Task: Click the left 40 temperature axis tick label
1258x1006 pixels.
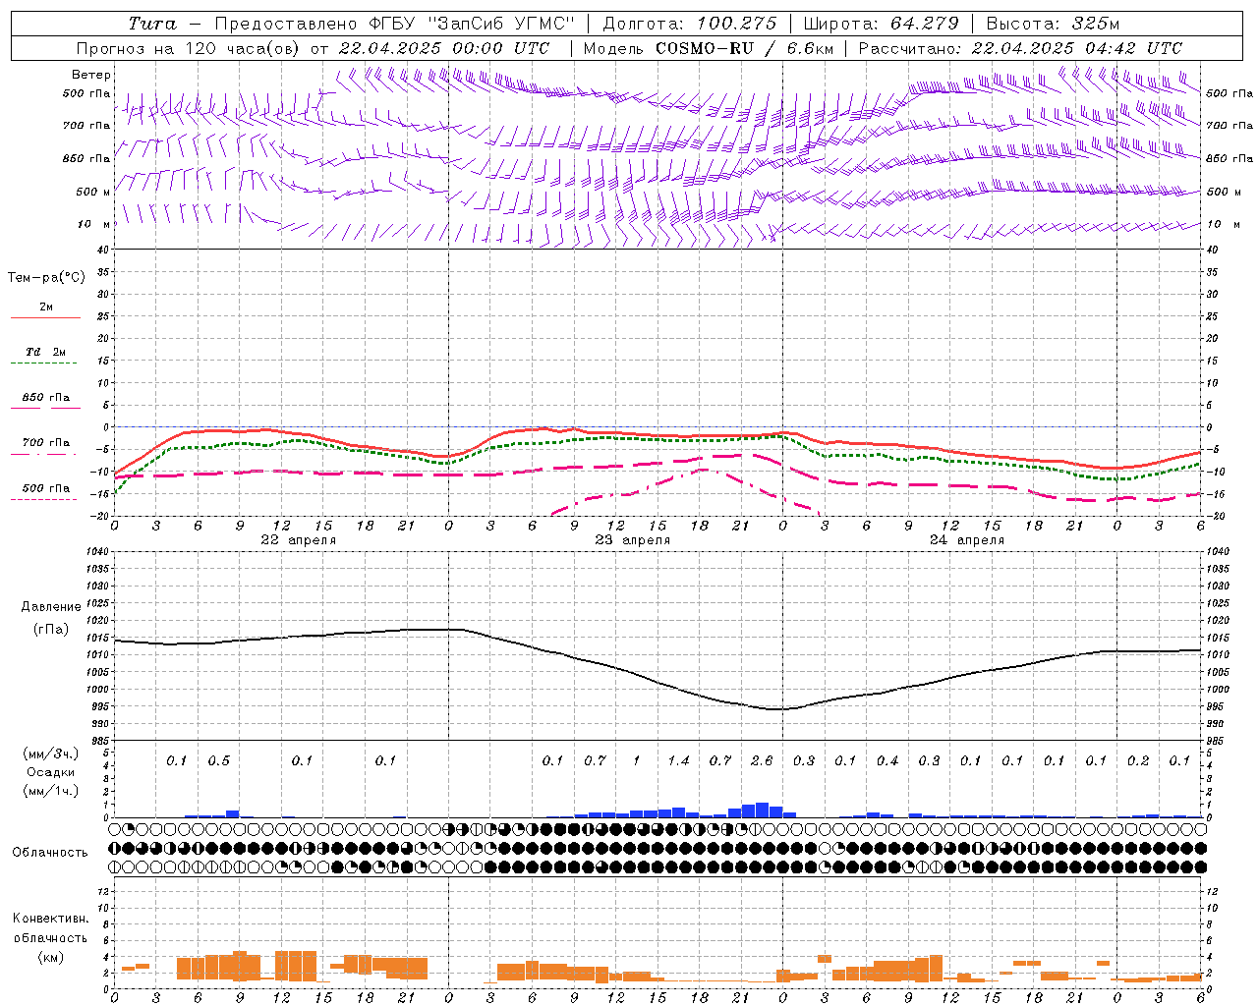Action: point(103,251)
